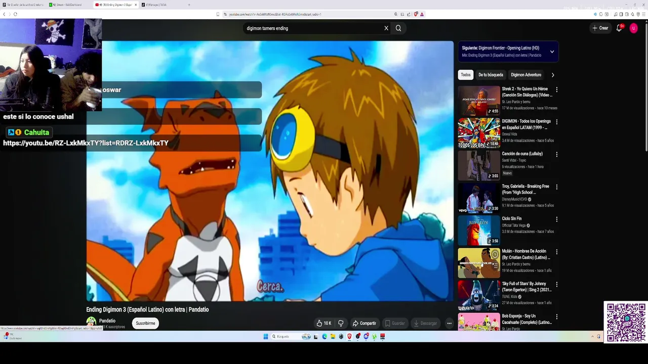Subscribe with the Suscribirme button
The width and height of the screenshot is (648, 364).
[145, 323]
